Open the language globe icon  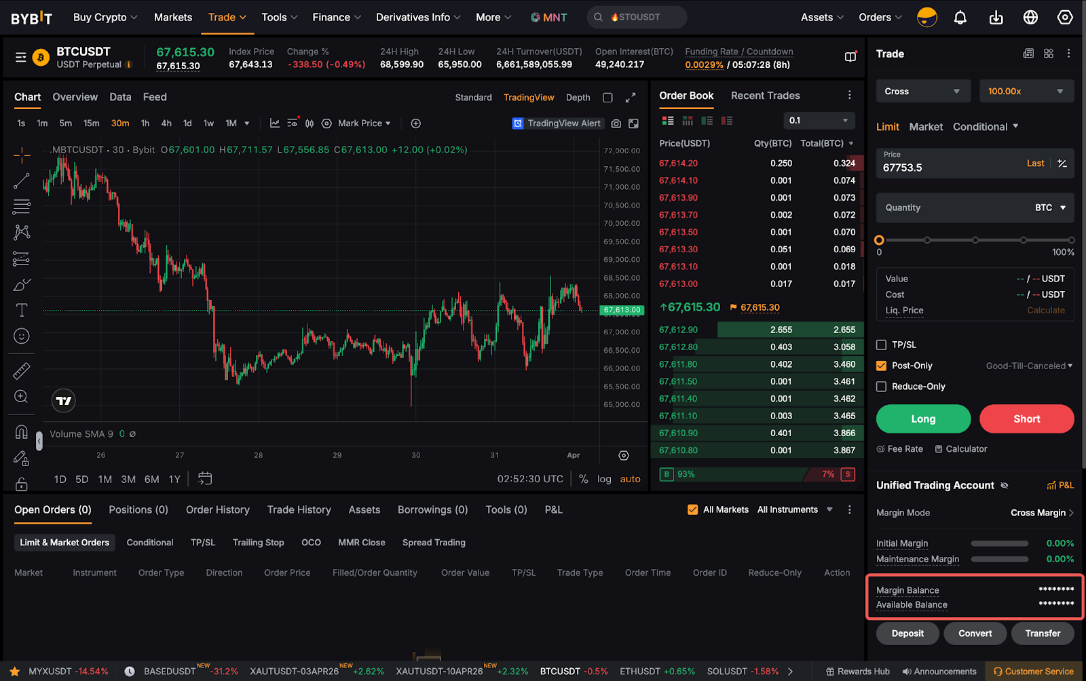(x=1030, y=18)
